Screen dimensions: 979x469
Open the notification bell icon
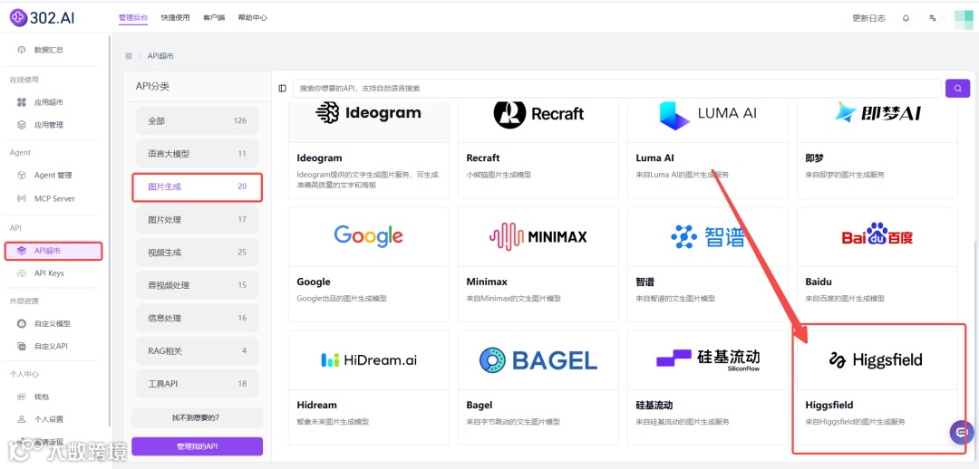(906, 18)
